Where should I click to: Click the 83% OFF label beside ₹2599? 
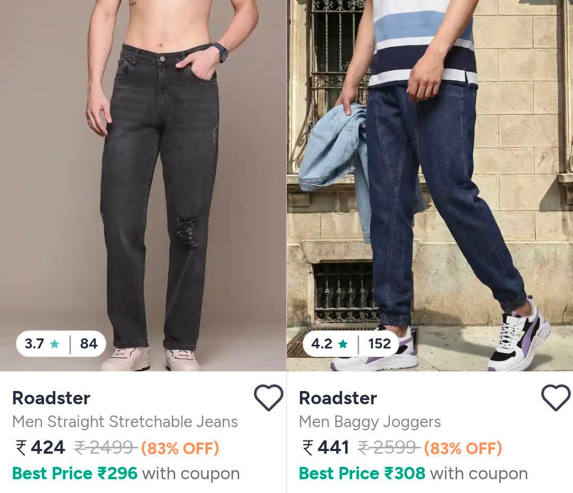click(463, 448)
